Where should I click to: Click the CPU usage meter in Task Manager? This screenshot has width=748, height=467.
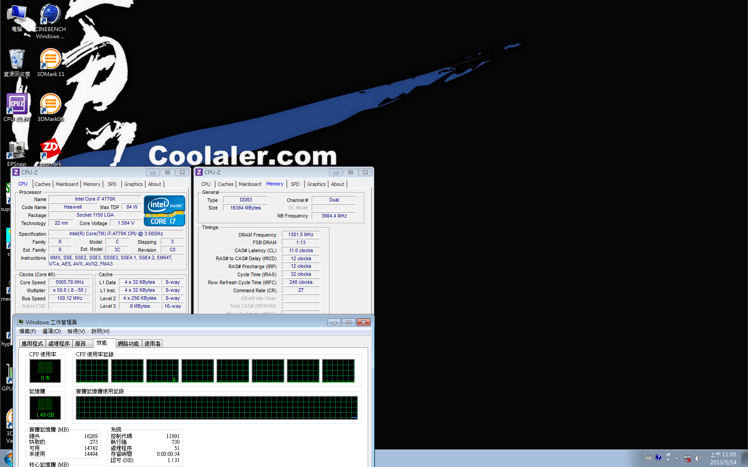point(45,371)
